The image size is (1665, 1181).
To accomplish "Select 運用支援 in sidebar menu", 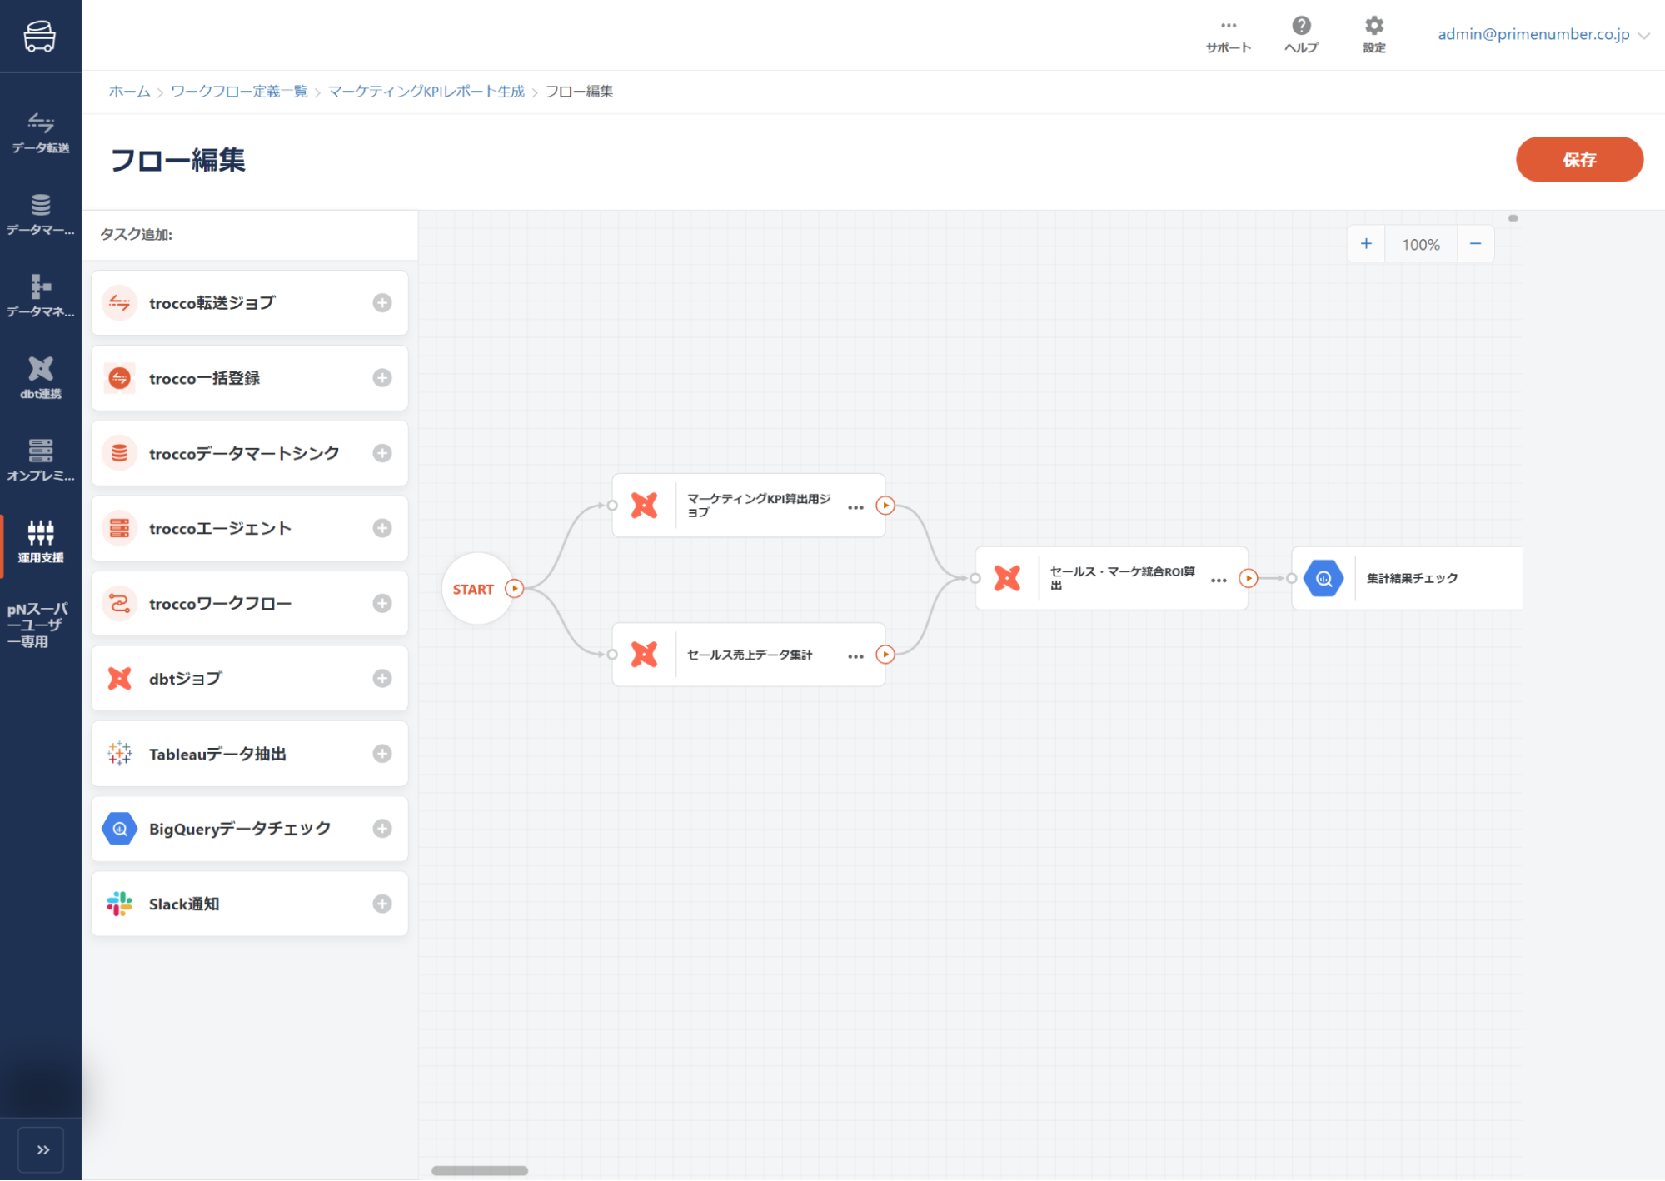I will coord(40,541).
